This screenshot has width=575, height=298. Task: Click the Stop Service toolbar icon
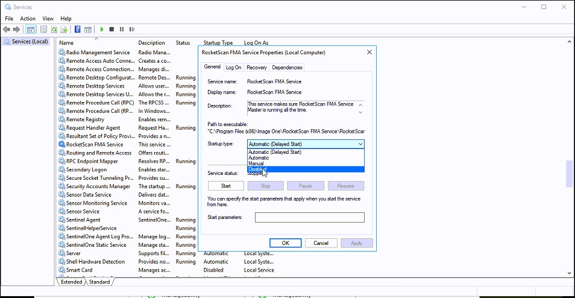coord(112,30)
